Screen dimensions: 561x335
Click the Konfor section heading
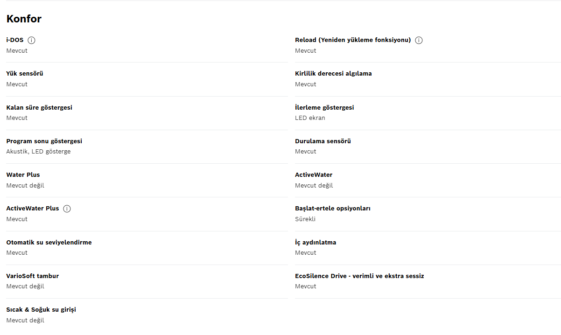pos(24,19)
